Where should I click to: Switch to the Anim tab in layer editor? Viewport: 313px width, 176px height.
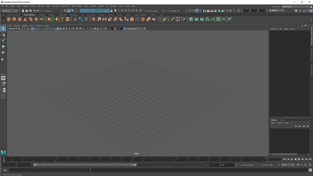click(x=282, y=120)
